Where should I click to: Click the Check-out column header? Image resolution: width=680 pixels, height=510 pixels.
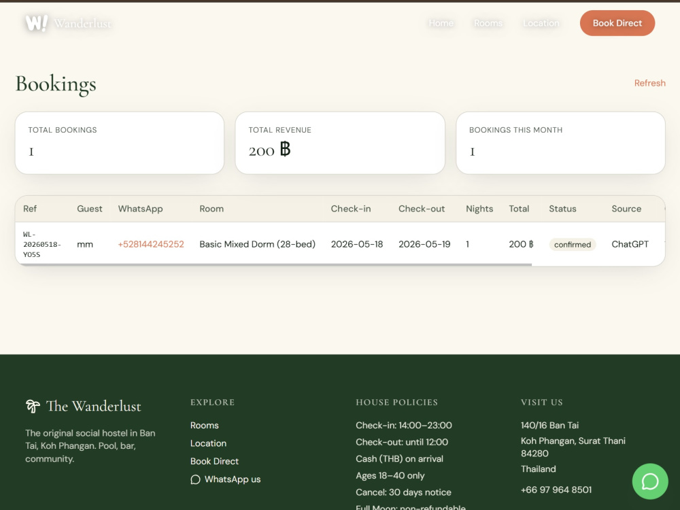pyautogui.click(x=422, y=209)
